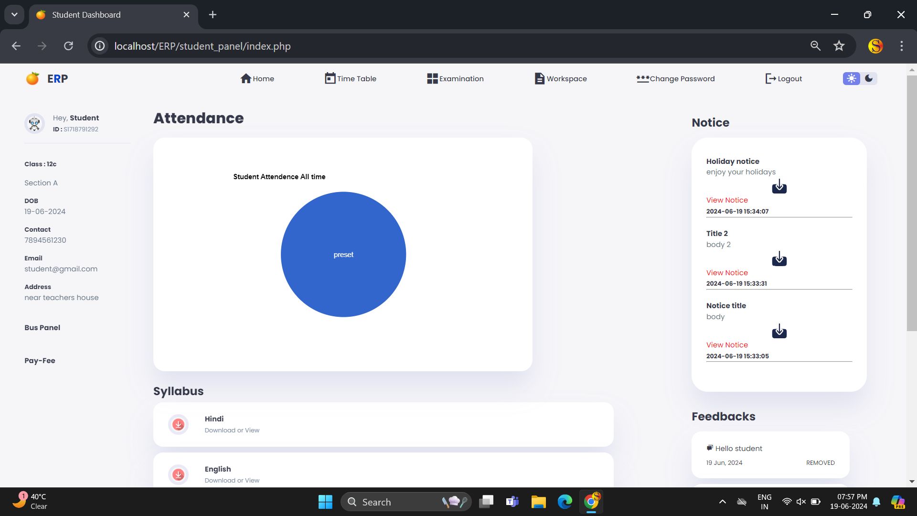Select the light mode sun toggle
Viewport: 917px width, 516px height.
coord(851,78)
